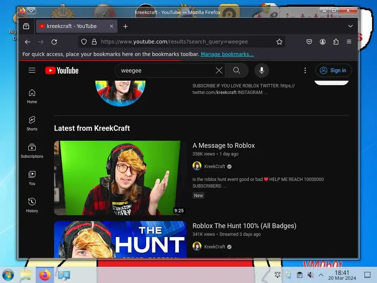The image size is (377, 283).
Task: Click the New badge on first video
Action: click(198, 196)
